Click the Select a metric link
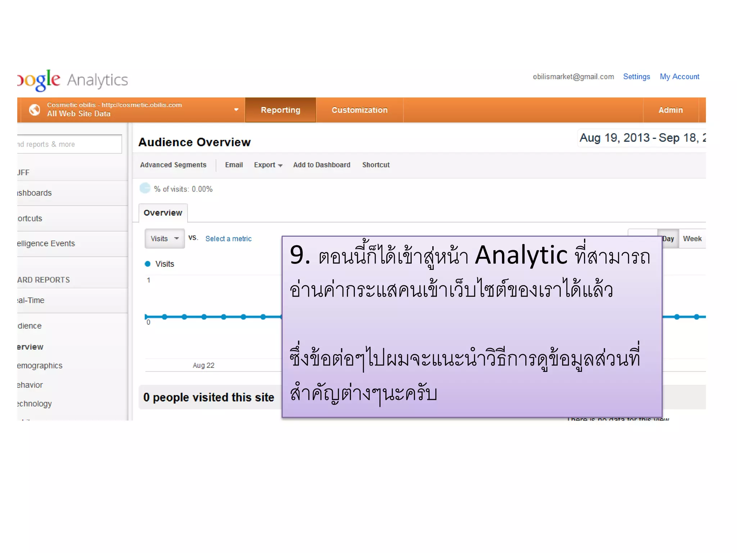This screenshot has width=737, height=553. 228,239
